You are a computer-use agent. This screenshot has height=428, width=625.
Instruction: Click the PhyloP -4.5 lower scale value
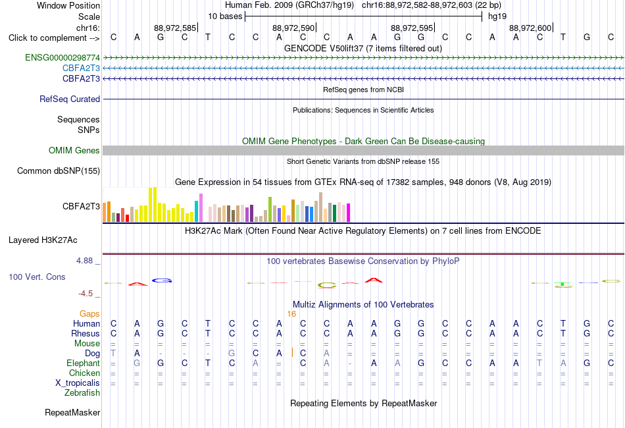coord(86,294)
